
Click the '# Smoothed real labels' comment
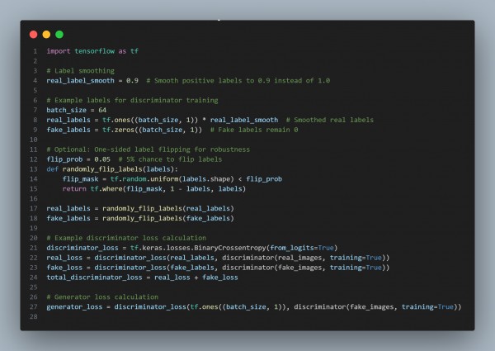click(x=330, y=120)
